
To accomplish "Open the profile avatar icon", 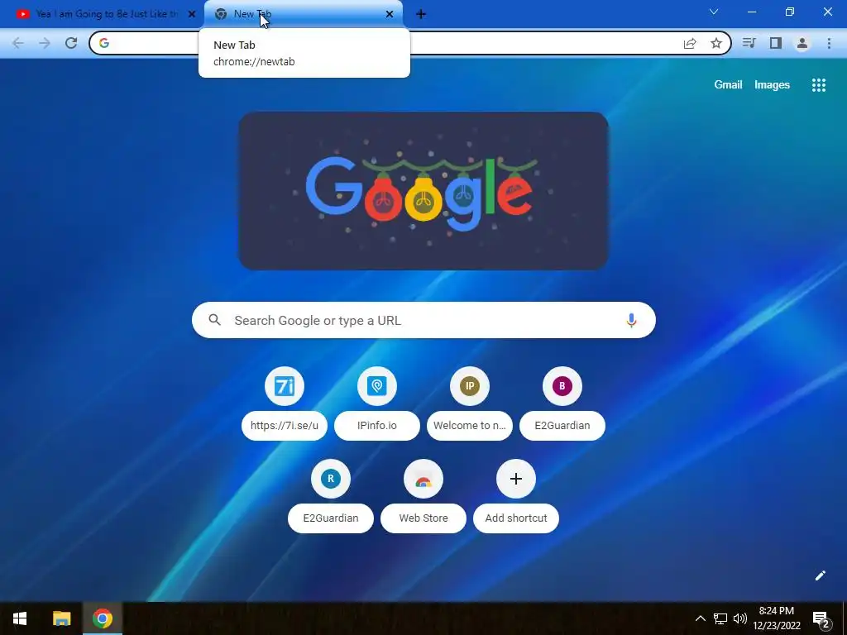I will tap(802, 43).
